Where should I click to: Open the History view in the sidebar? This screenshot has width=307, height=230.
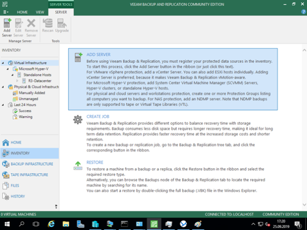(x=18, y=196)
